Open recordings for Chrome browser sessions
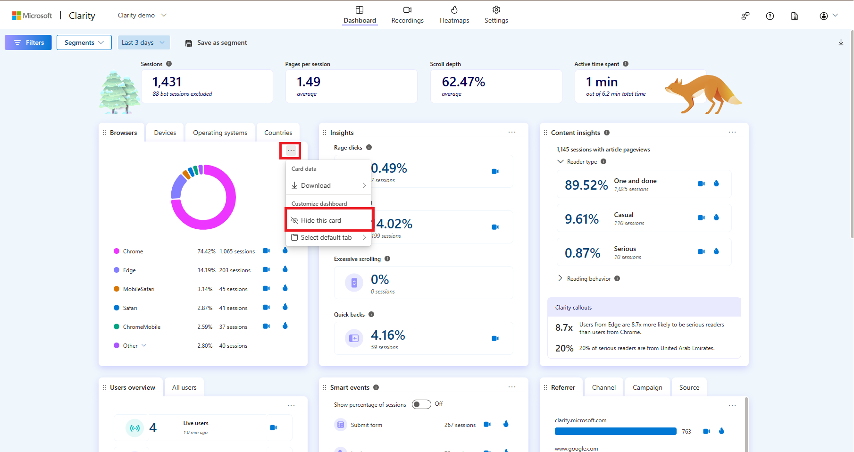Viewport: 854px width, 452px height. coord(266,251)
